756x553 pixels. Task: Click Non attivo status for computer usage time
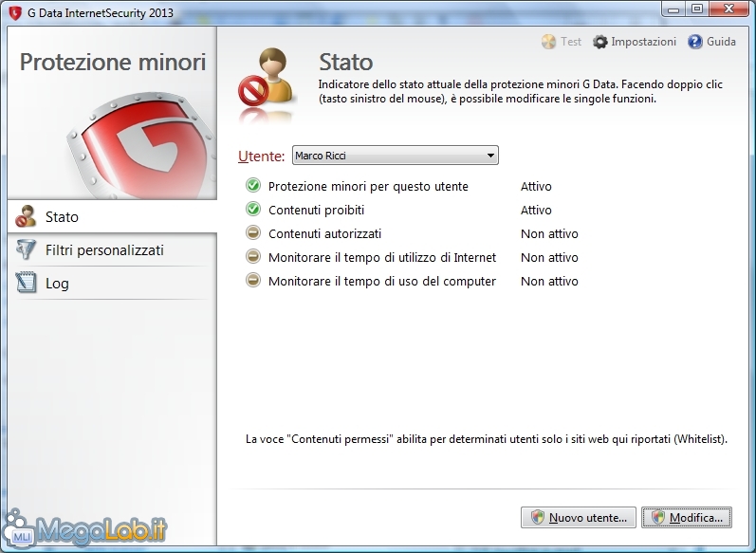point(549,281)
